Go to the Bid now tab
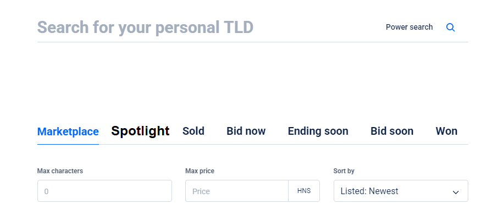This screenshot has width=498, height=209. pyautogui.click(x=246, y=131)
